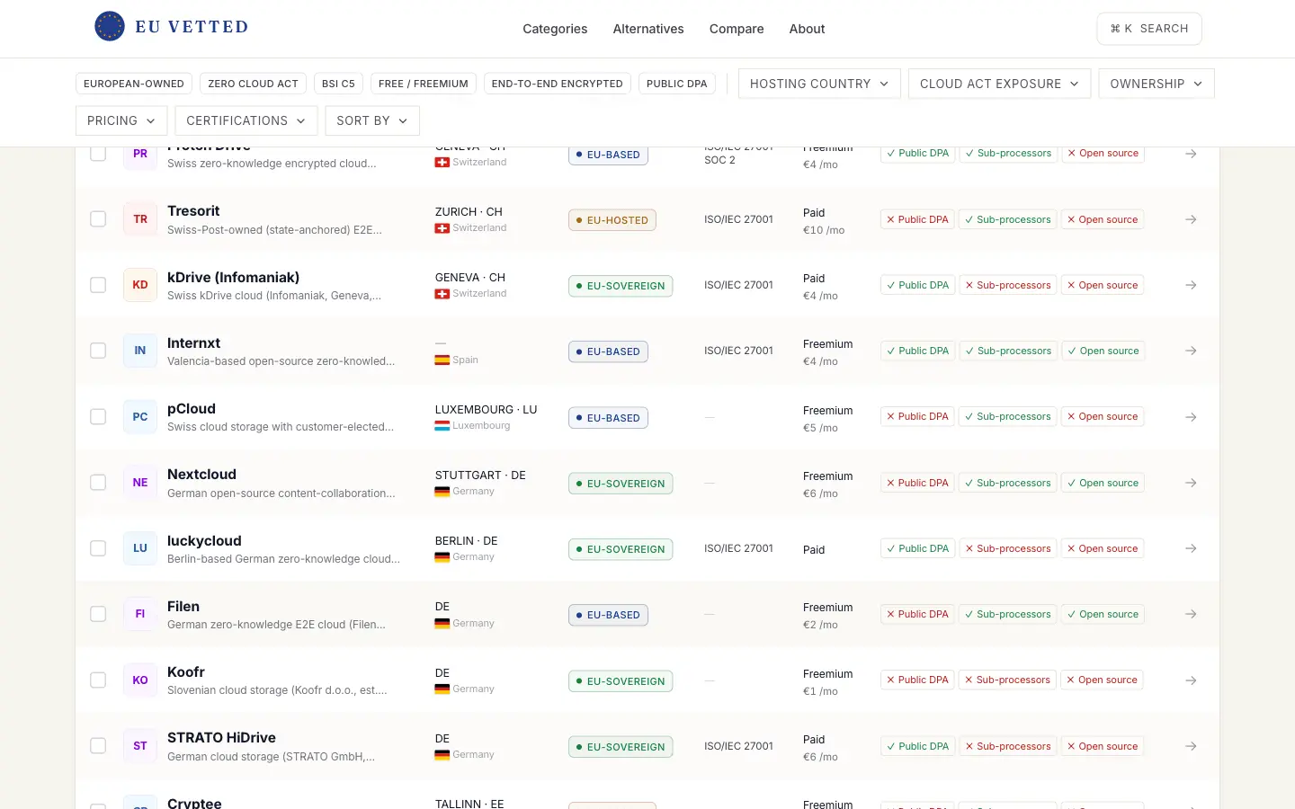Click the ST avatar for STRATO HiDrive
This screenshot has width=1295, height=809.
pos(140,746)
